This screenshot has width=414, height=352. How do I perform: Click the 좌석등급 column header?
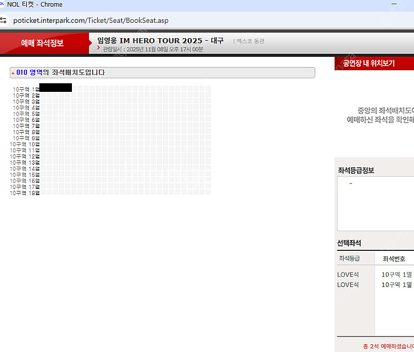[x=349, y=258]
